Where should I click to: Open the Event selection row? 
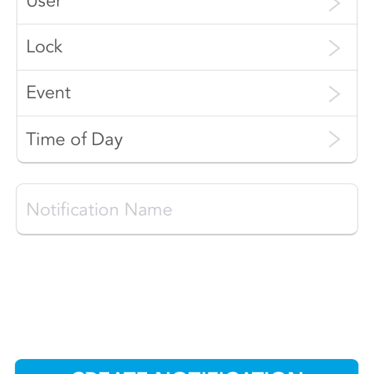click(187, 93)
